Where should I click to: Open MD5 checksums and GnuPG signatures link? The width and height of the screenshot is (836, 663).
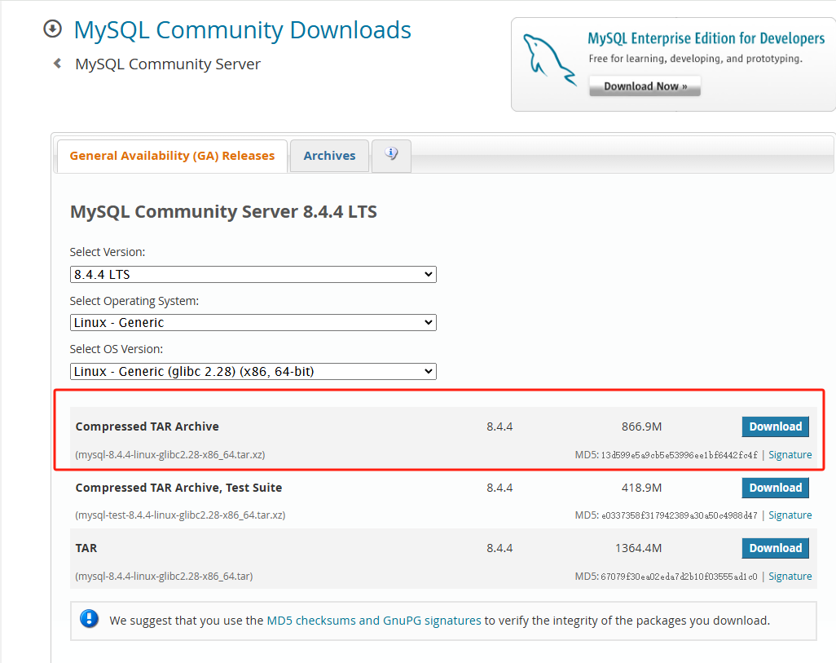coord(374,621)
